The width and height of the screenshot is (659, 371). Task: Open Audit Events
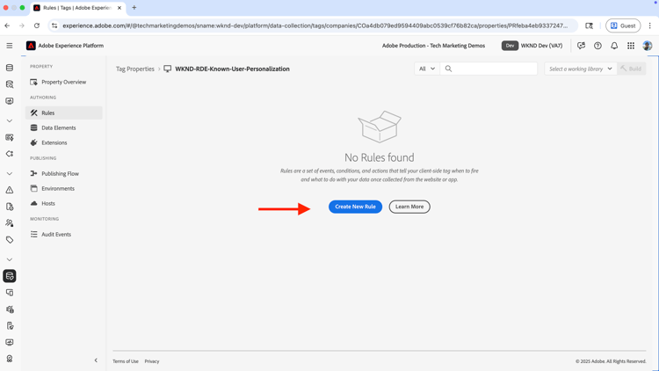coord(64,235)
